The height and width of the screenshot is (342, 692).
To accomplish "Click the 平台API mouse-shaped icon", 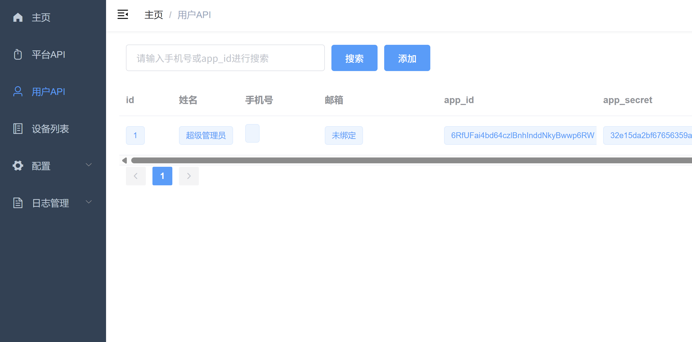I will tap(18, 55).
